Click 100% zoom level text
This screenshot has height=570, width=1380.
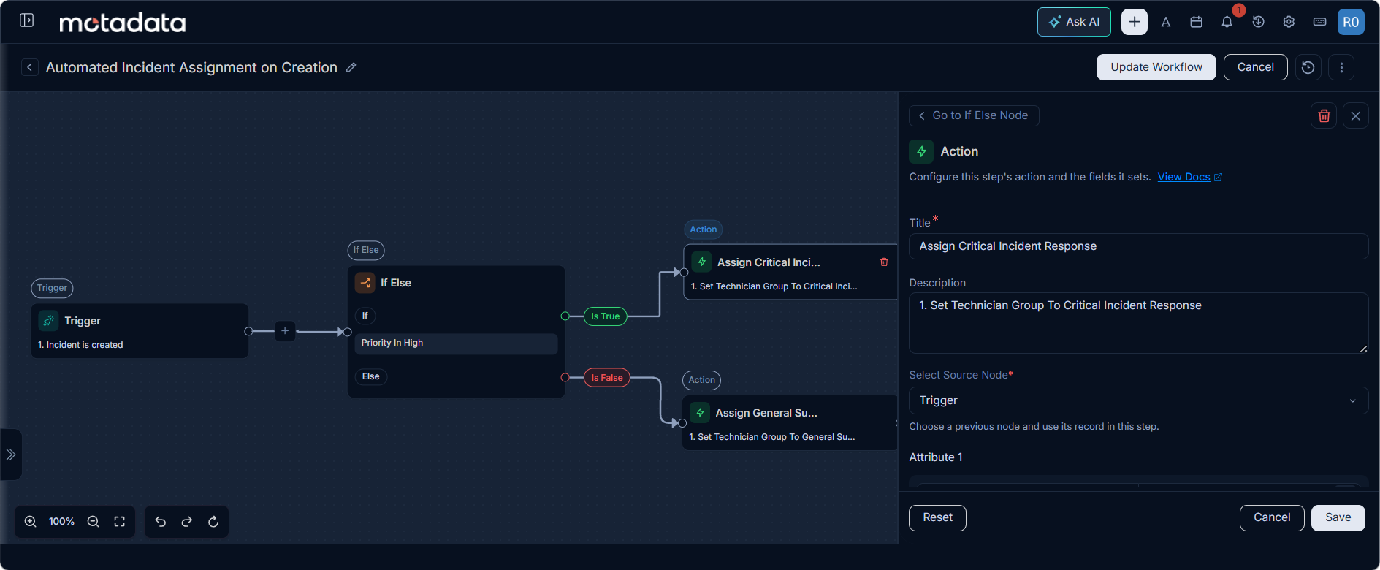(x=62, y=522)
